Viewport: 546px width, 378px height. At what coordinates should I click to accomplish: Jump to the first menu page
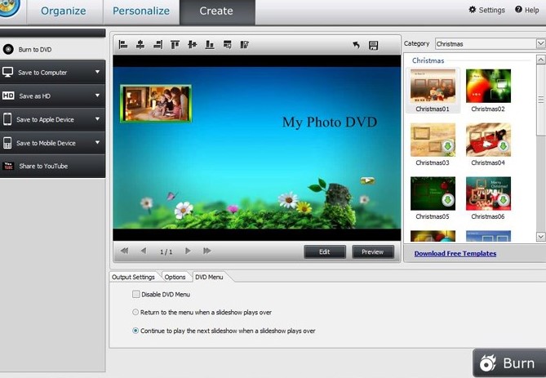point(124,251)
